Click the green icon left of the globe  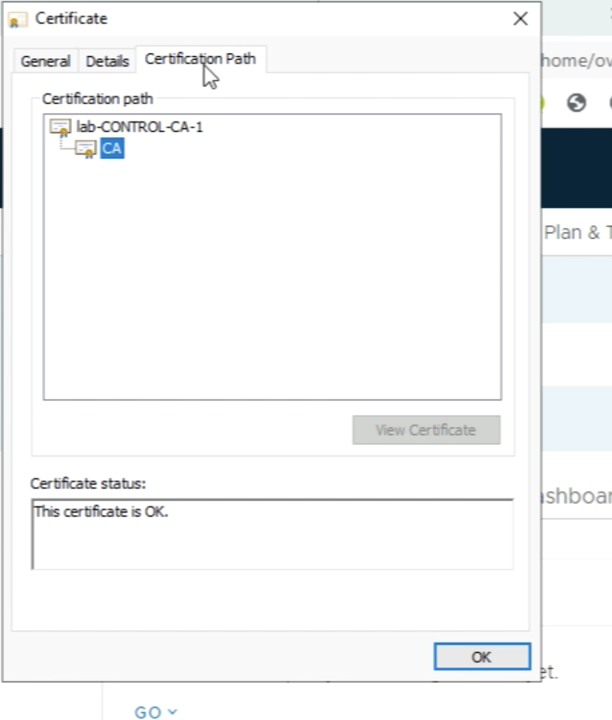(542, 104)
